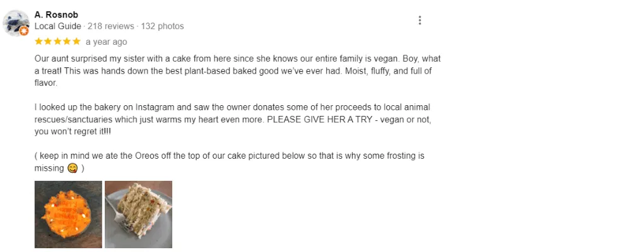Image resolution: width=631 pixels, height=252 pixels.
Task: Click the fifth yellow rating star
Action: 76,42
